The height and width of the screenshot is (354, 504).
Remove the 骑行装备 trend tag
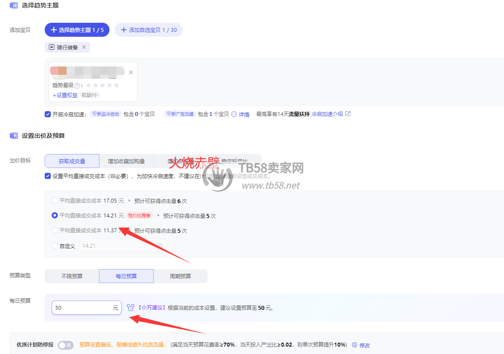(84, 47)
